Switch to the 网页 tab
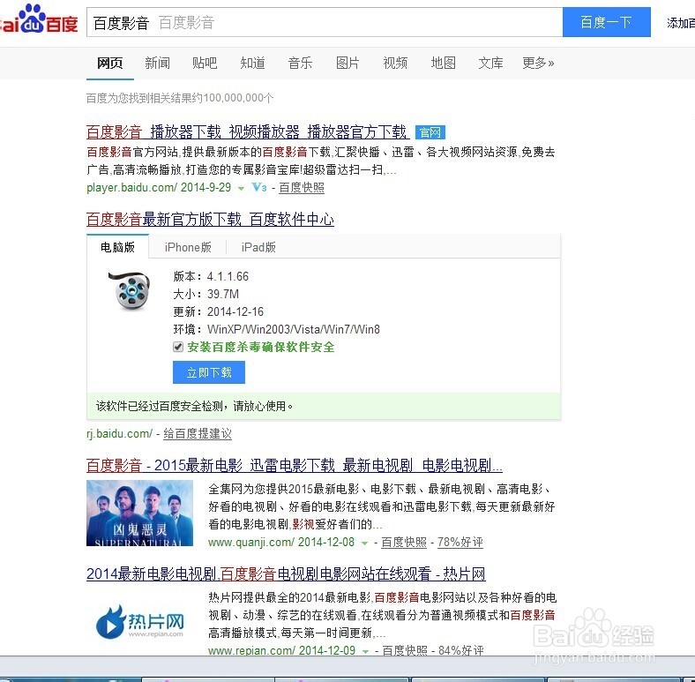The image size is (695, 682). coord(110,63)
